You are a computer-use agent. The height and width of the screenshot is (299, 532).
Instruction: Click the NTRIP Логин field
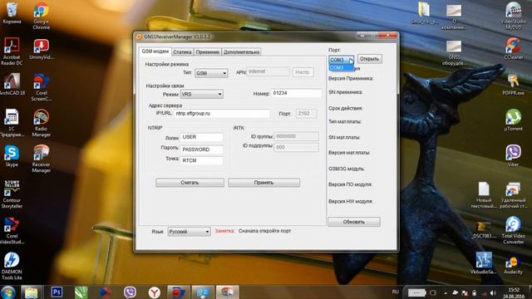coord(202,137)
